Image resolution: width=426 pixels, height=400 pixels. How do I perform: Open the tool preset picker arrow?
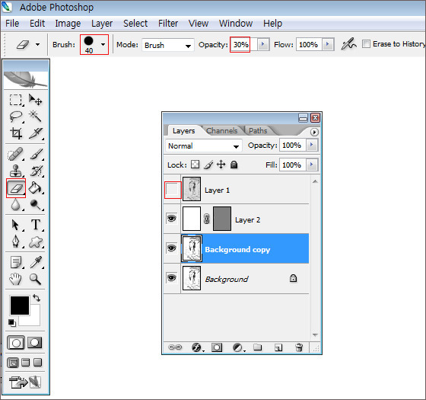click(38, 45)
